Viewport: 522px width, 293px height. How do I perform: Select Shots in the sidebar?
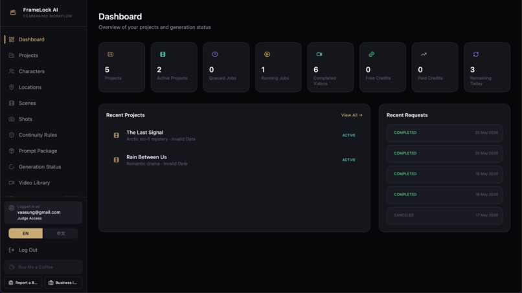click(x=43, y=119)
